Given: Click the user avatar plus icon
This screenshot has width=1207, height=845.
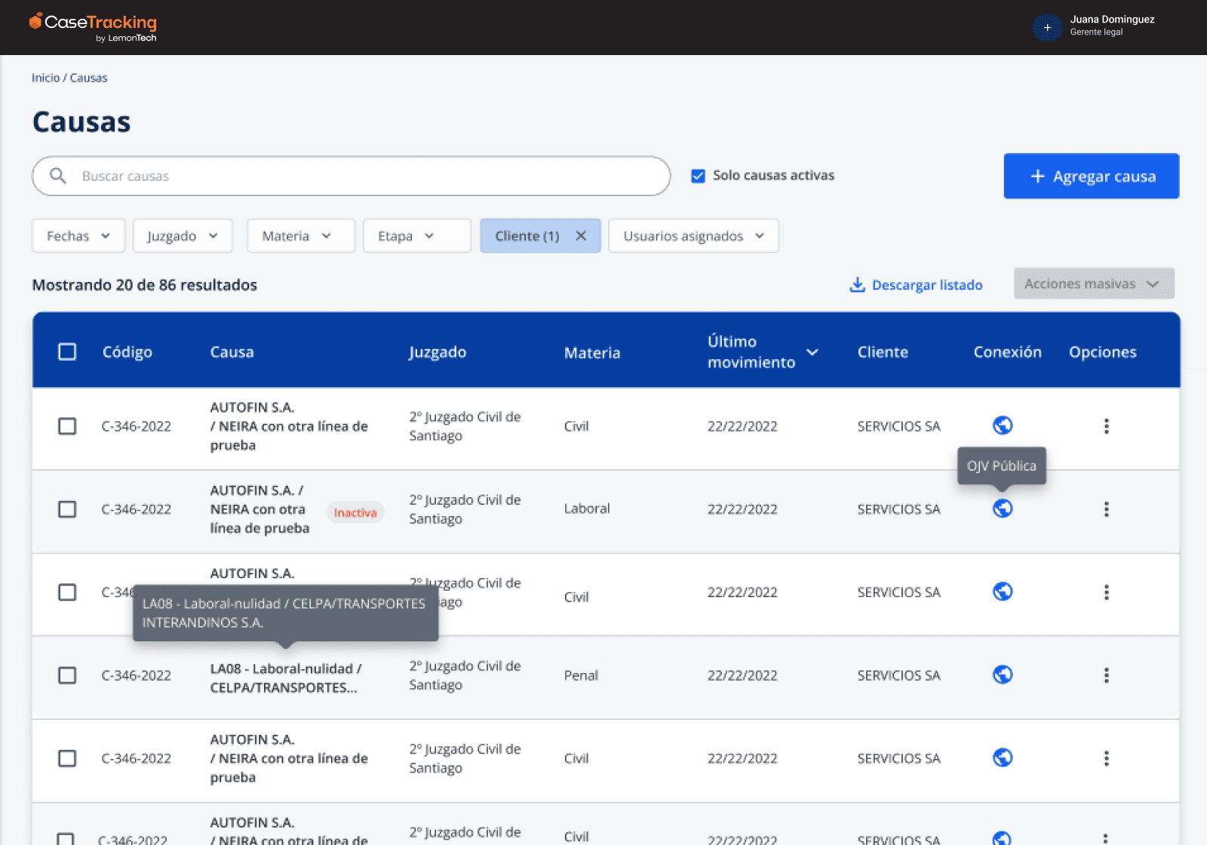Looking at the screenshot, I should [x=1046, y=28].
